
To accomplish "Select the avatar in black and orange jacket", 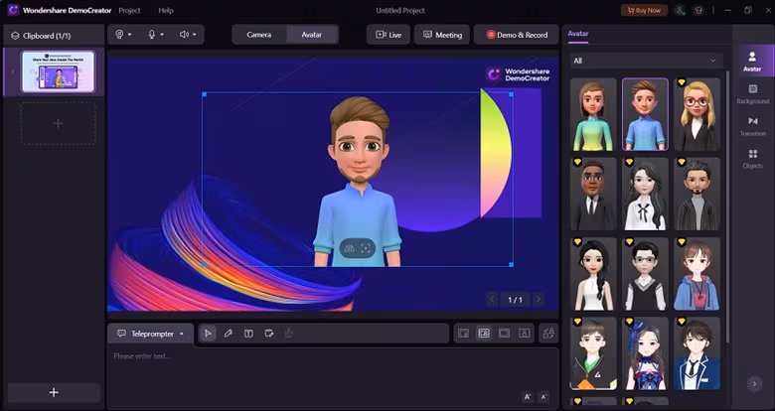I will tap(593, 353).
